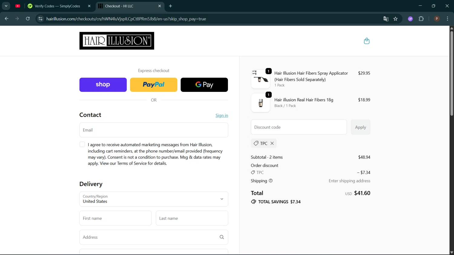Click the $18.99 product price
The width and height of the screenshot is (454, 255).
(x=364, y=100)
